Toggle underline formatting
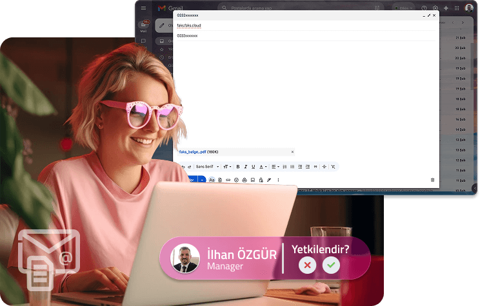The width and height of the screenshot is (480, 306). tap(253, 167)
